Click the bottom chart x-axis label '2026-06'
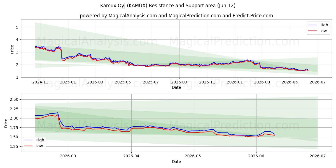 coord(256,157)
